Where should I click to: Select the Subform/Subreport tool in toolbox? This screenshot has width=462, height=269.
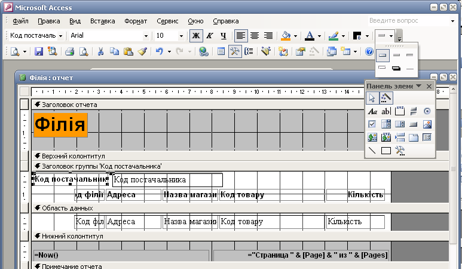pyautogui.click(x=427, y=137)
